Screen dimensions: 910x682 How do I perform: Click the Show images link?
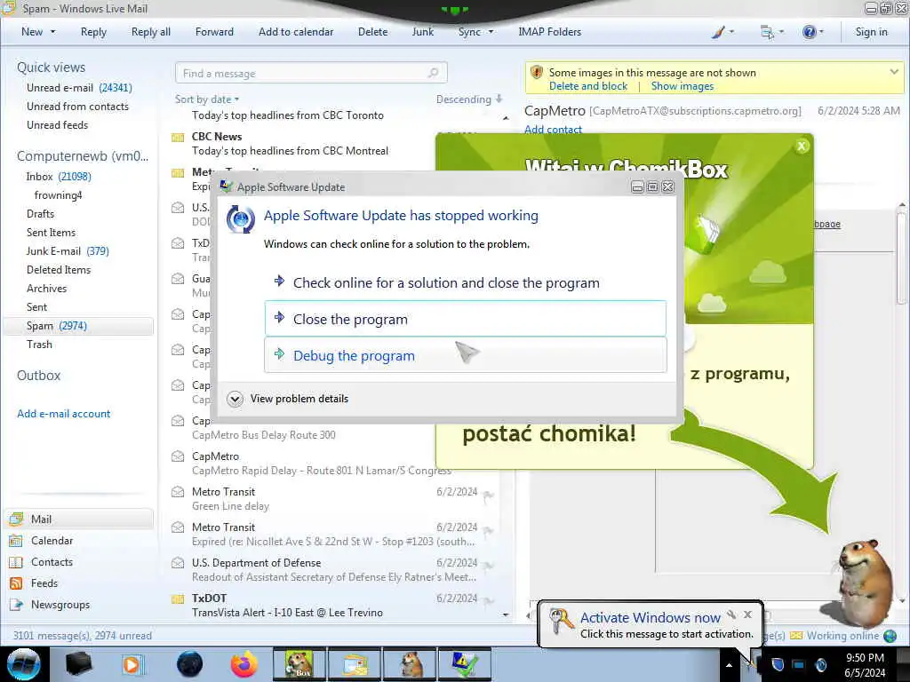pyautogui.click(x=682, y=86)
